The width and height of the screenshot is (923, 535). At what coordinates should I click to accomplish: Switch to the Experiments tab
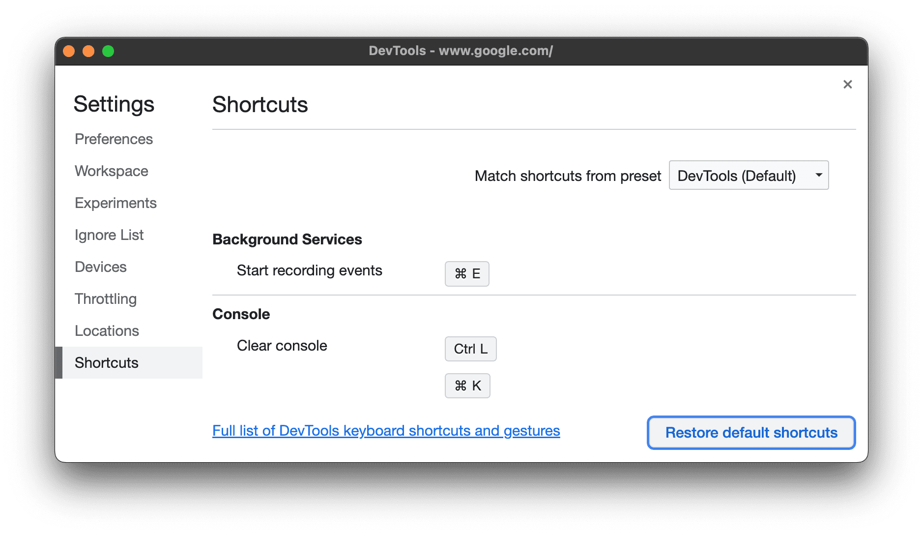pyautogui.click(x=115, y=203)
